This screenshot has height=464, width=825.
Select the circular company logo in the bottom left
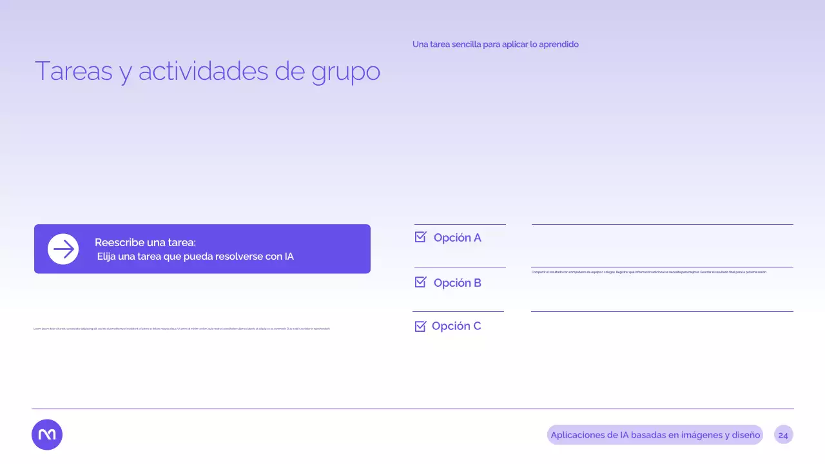46,434
